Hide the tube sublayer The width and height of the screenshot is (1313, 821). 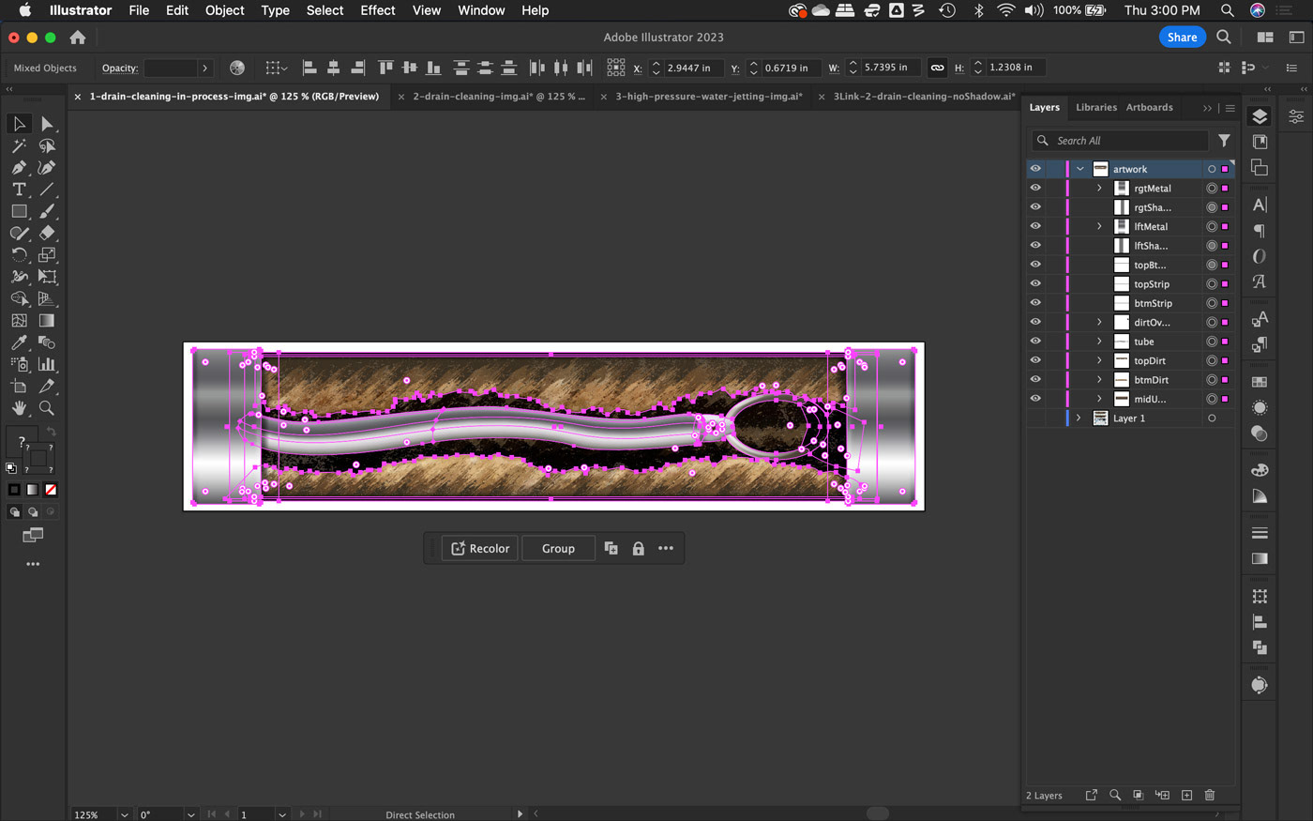pos(1035,342)
